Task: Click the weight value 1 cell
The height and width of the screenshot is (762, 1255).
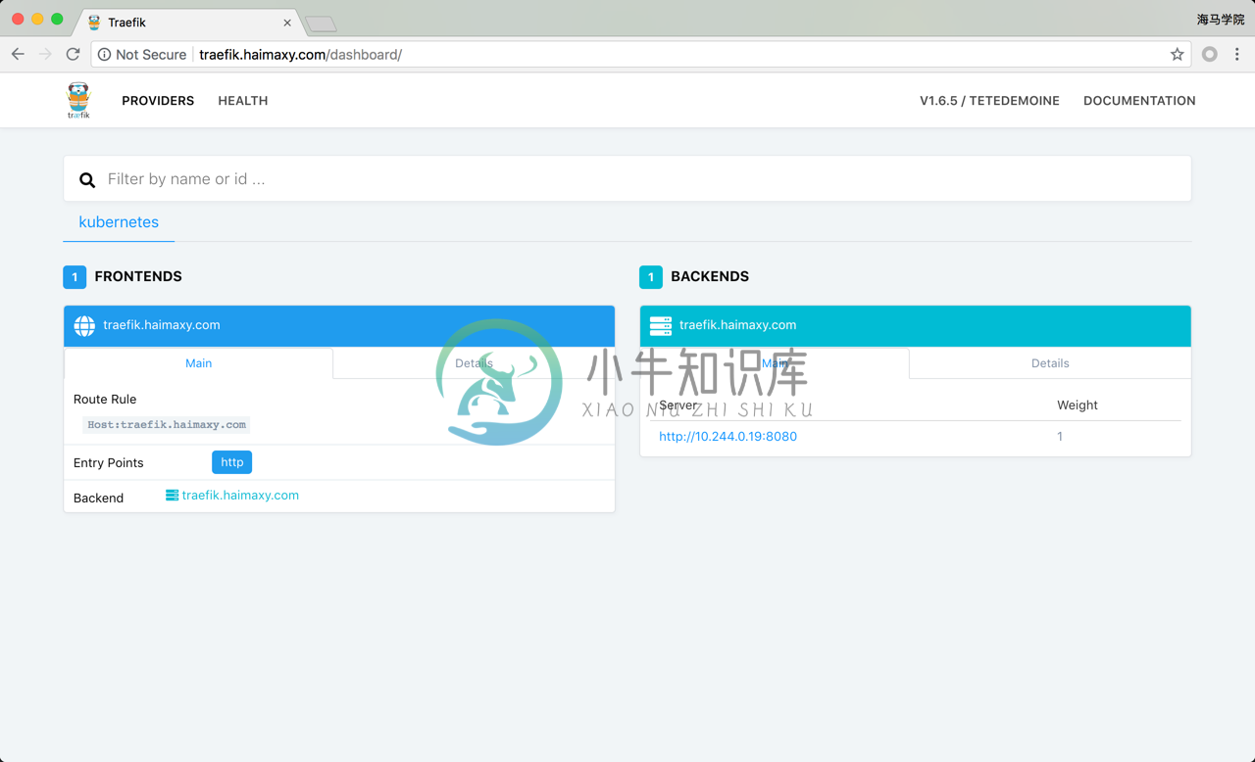Action: (x=1060, y=437)
